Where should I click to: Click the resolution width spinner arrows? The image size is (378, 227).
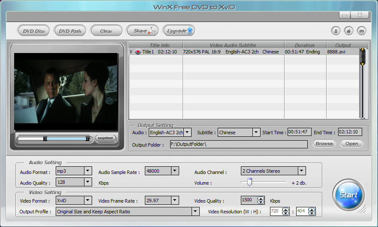click(286, 211)
